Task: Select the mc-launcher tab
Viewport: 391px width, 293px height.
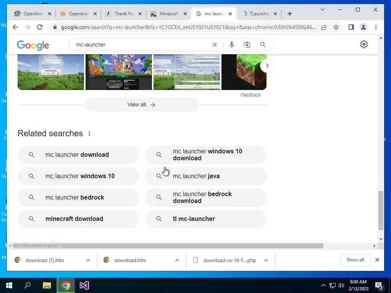Action: [213, 14]
